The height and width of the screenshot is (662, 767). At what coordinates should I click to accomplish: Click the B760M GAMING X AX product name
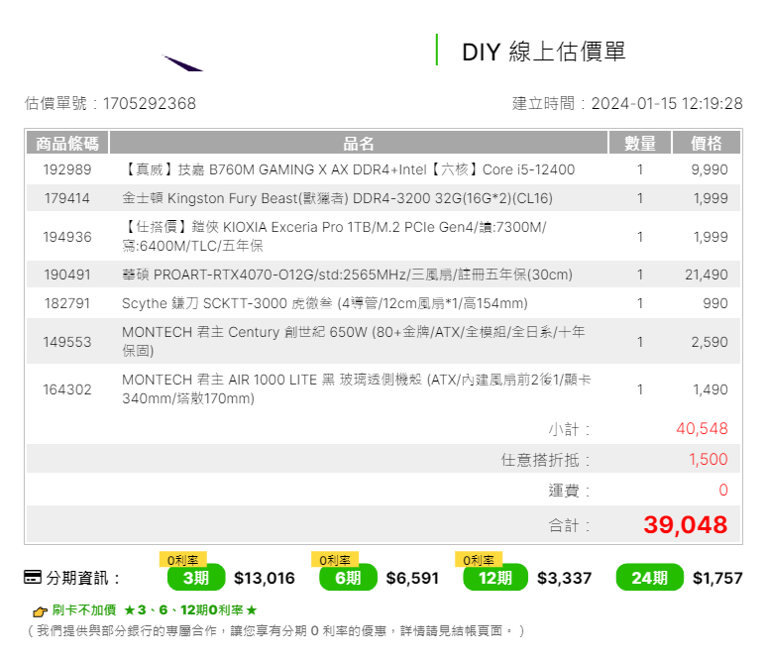[348, 169]
